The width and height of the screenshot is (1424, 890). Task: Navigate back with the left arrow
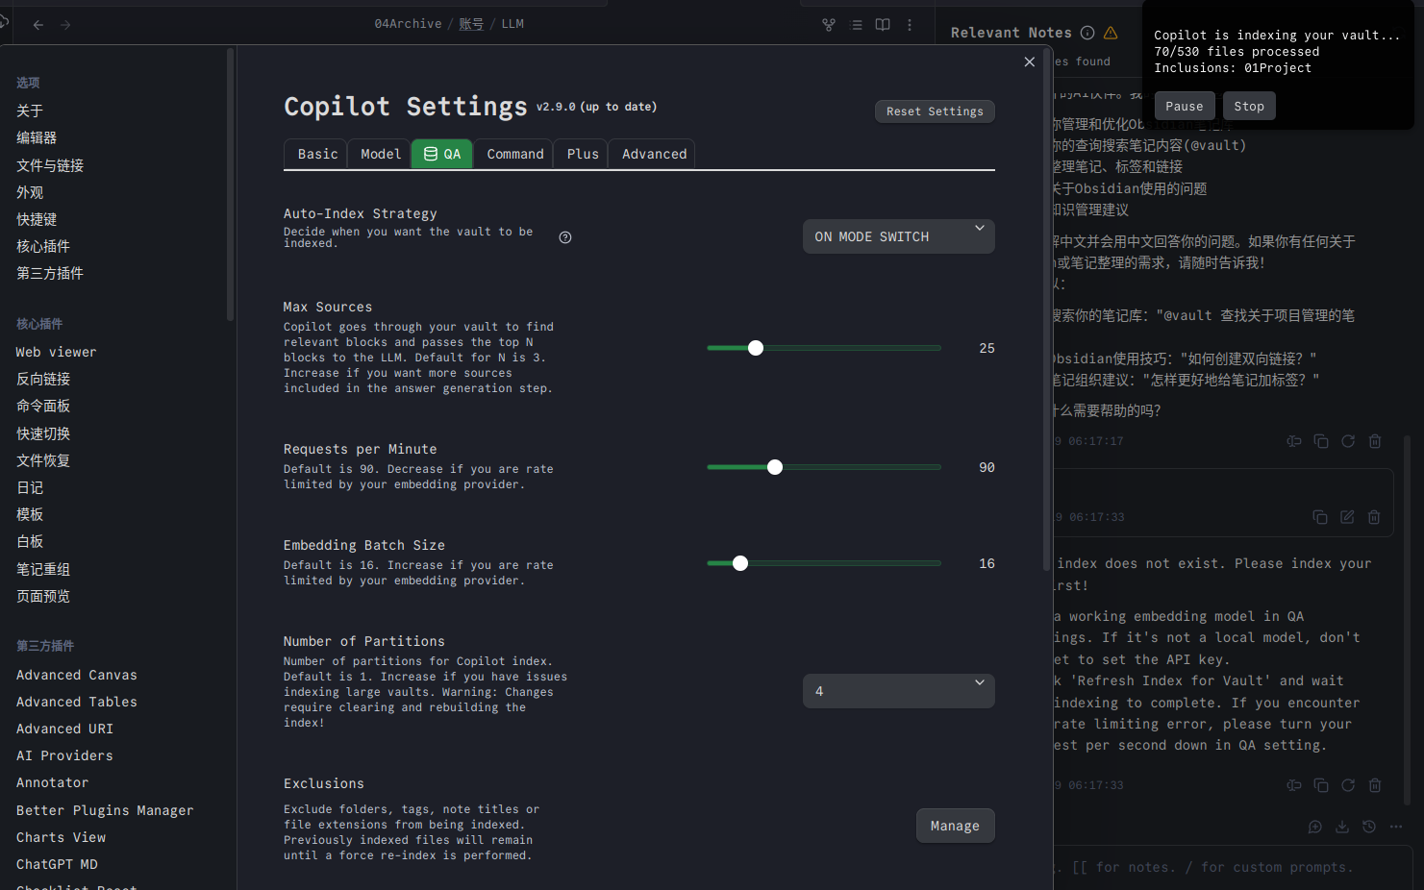pos(38,25)
